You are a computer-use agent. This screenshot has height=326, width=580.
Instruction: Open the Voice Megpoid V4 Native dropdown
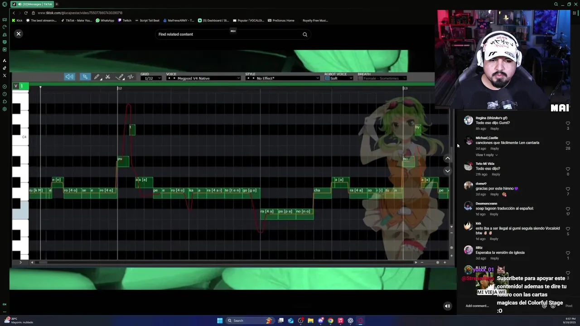203,78
